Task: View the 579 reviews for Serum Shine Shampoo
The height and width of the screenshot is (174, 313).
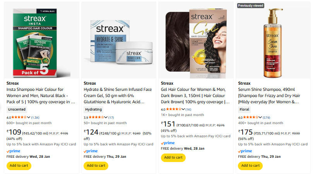Action: [266, 117]
